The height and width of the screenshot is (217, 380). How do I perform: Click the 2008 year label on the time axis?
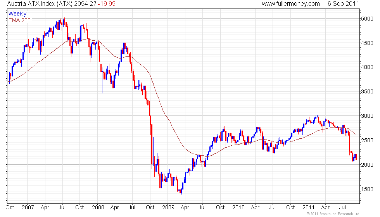(98, 208)
